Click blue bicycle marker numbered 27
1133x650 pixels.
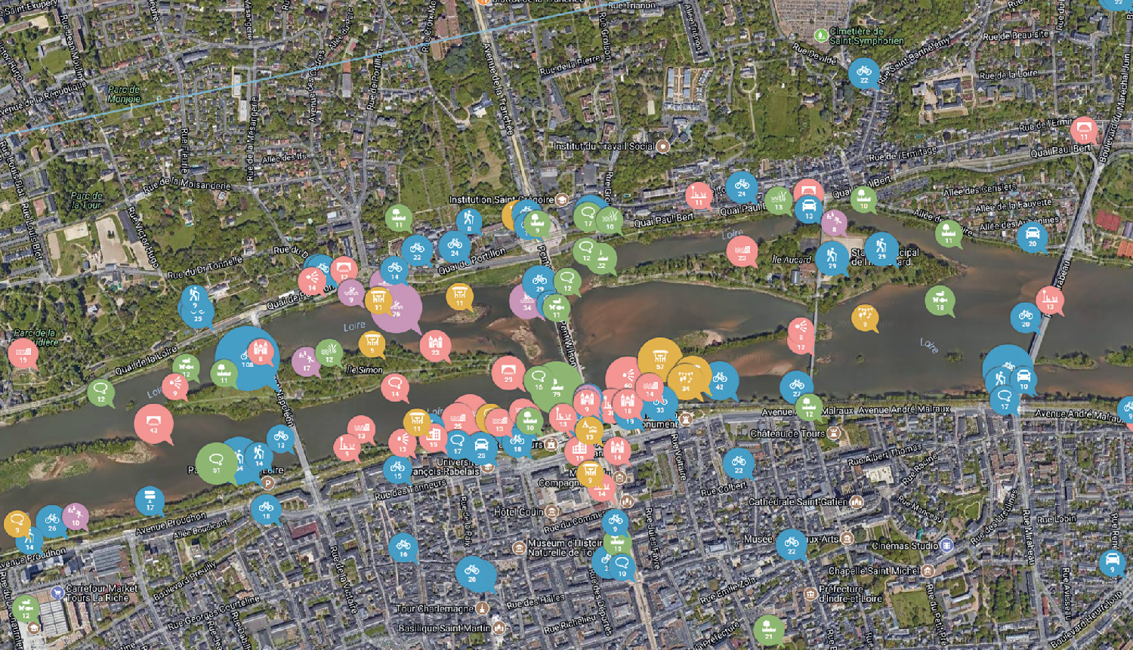coord(797,387)
